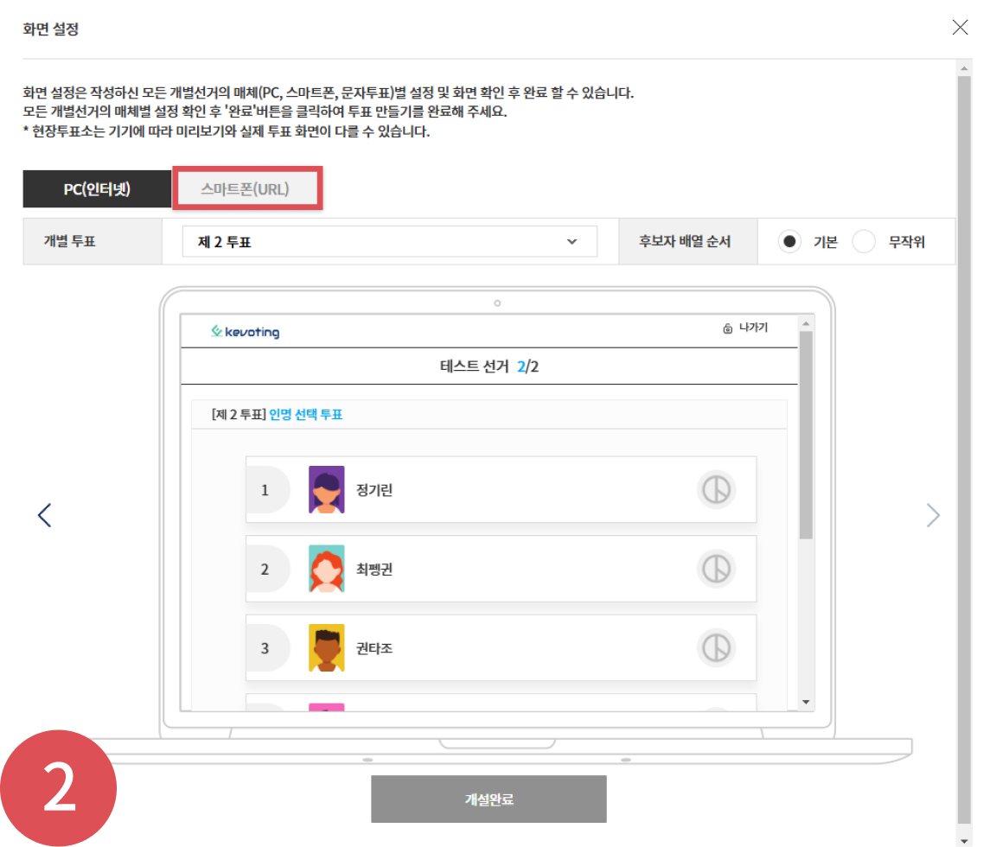Close the 화면 설정 dialog
The image size is (996, 847).
(960, 28)
